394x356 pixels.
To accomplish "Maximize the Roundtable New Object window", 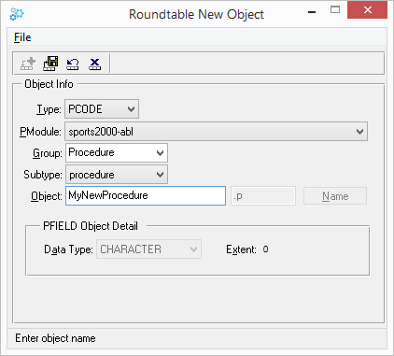I will pos(335,10).
